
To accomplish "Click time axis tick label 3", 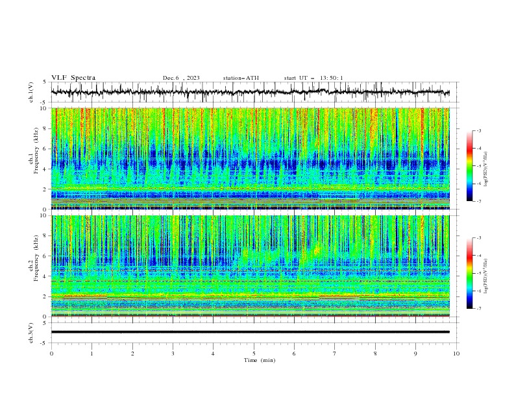I will (173, 354).
